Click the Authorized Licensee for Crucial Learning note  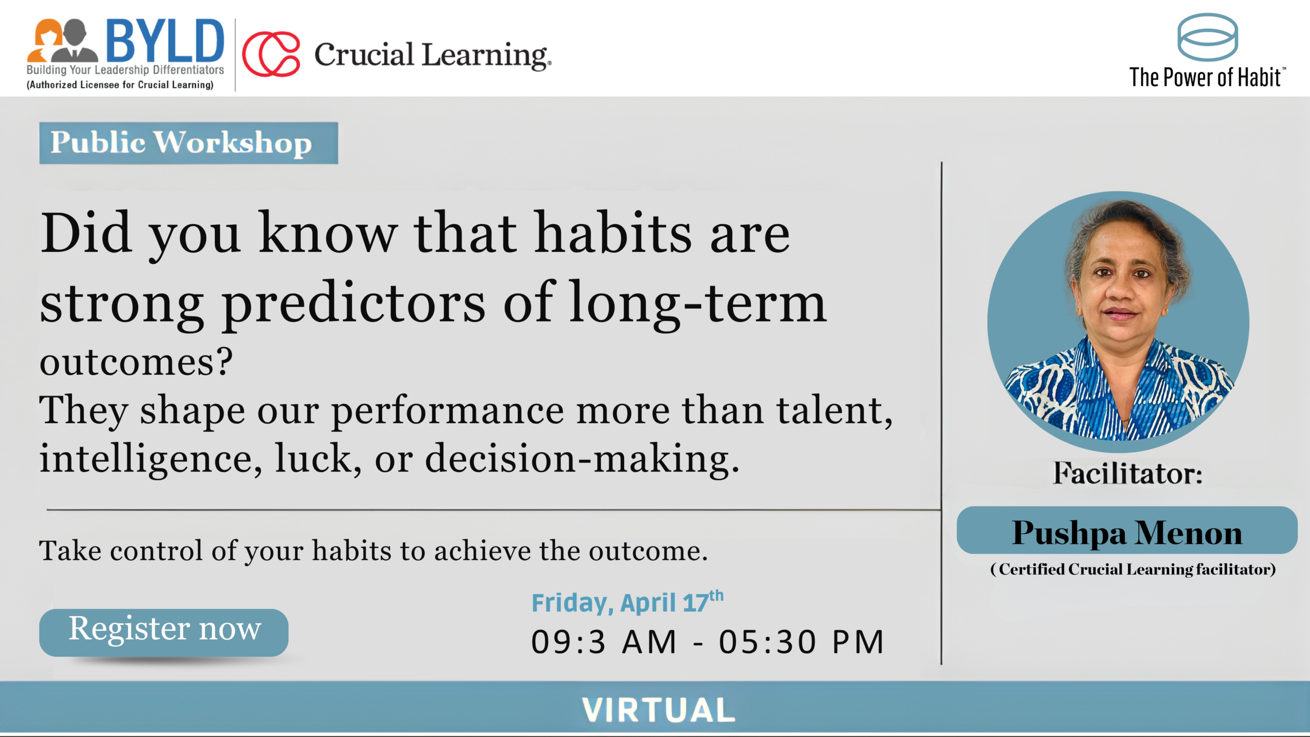click(120, 85)
